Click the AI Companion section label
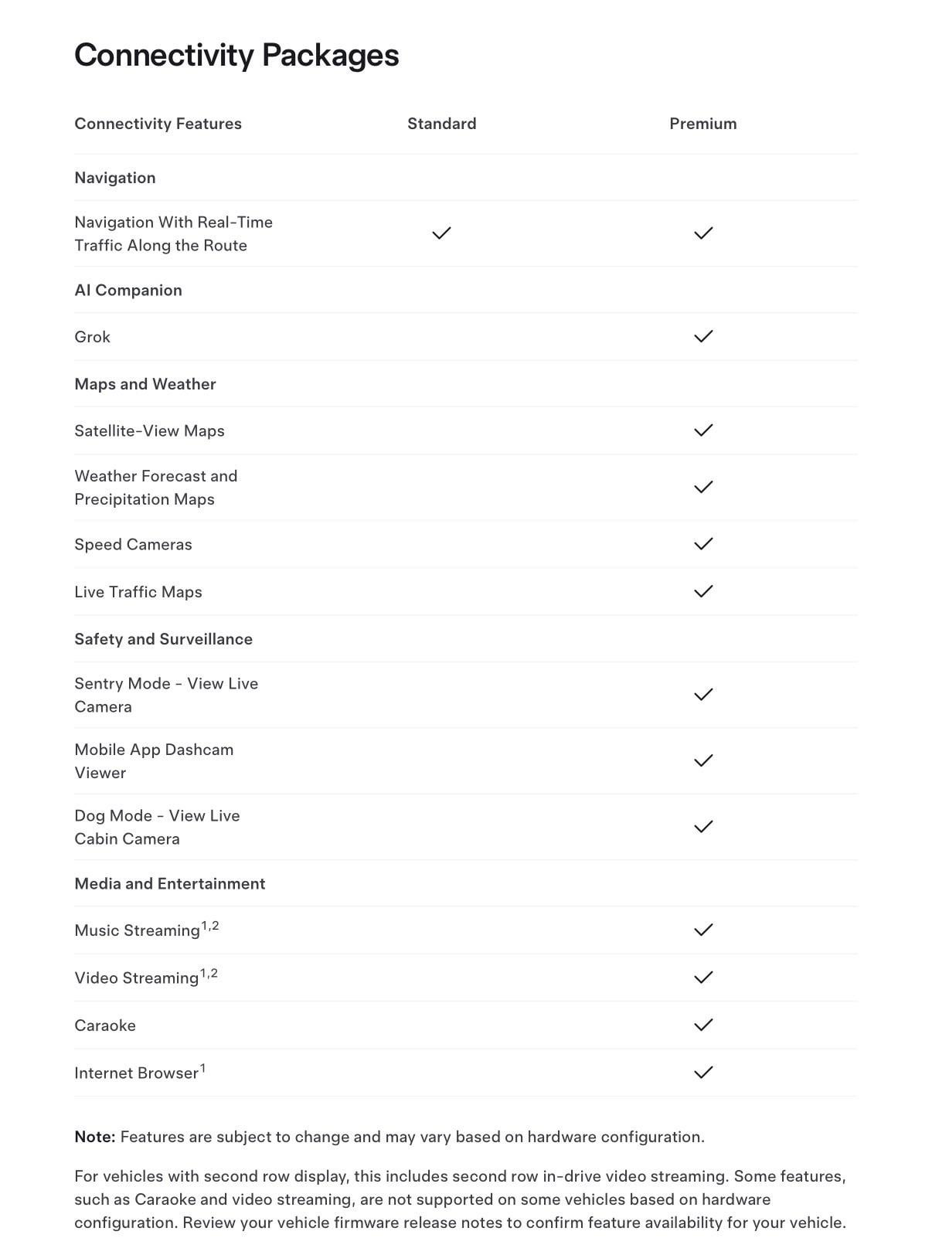Viewport: 932px width, 1255px height. pyautogui.click(x=128, y=291)
